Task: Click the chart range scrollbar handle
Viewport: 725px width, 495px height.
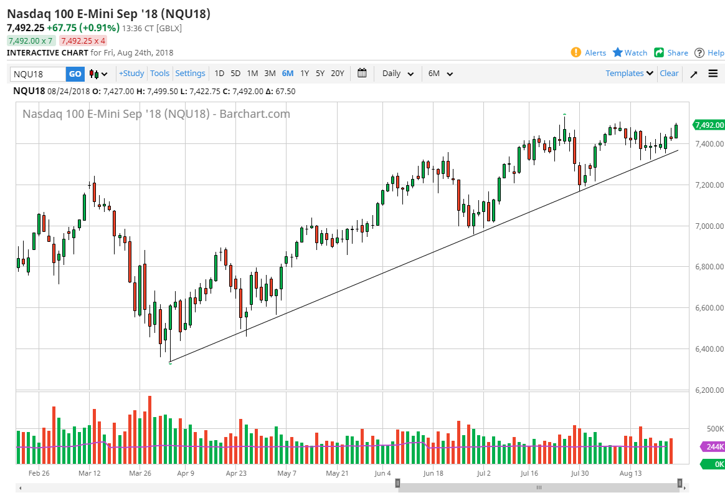Action: [539, 487]
